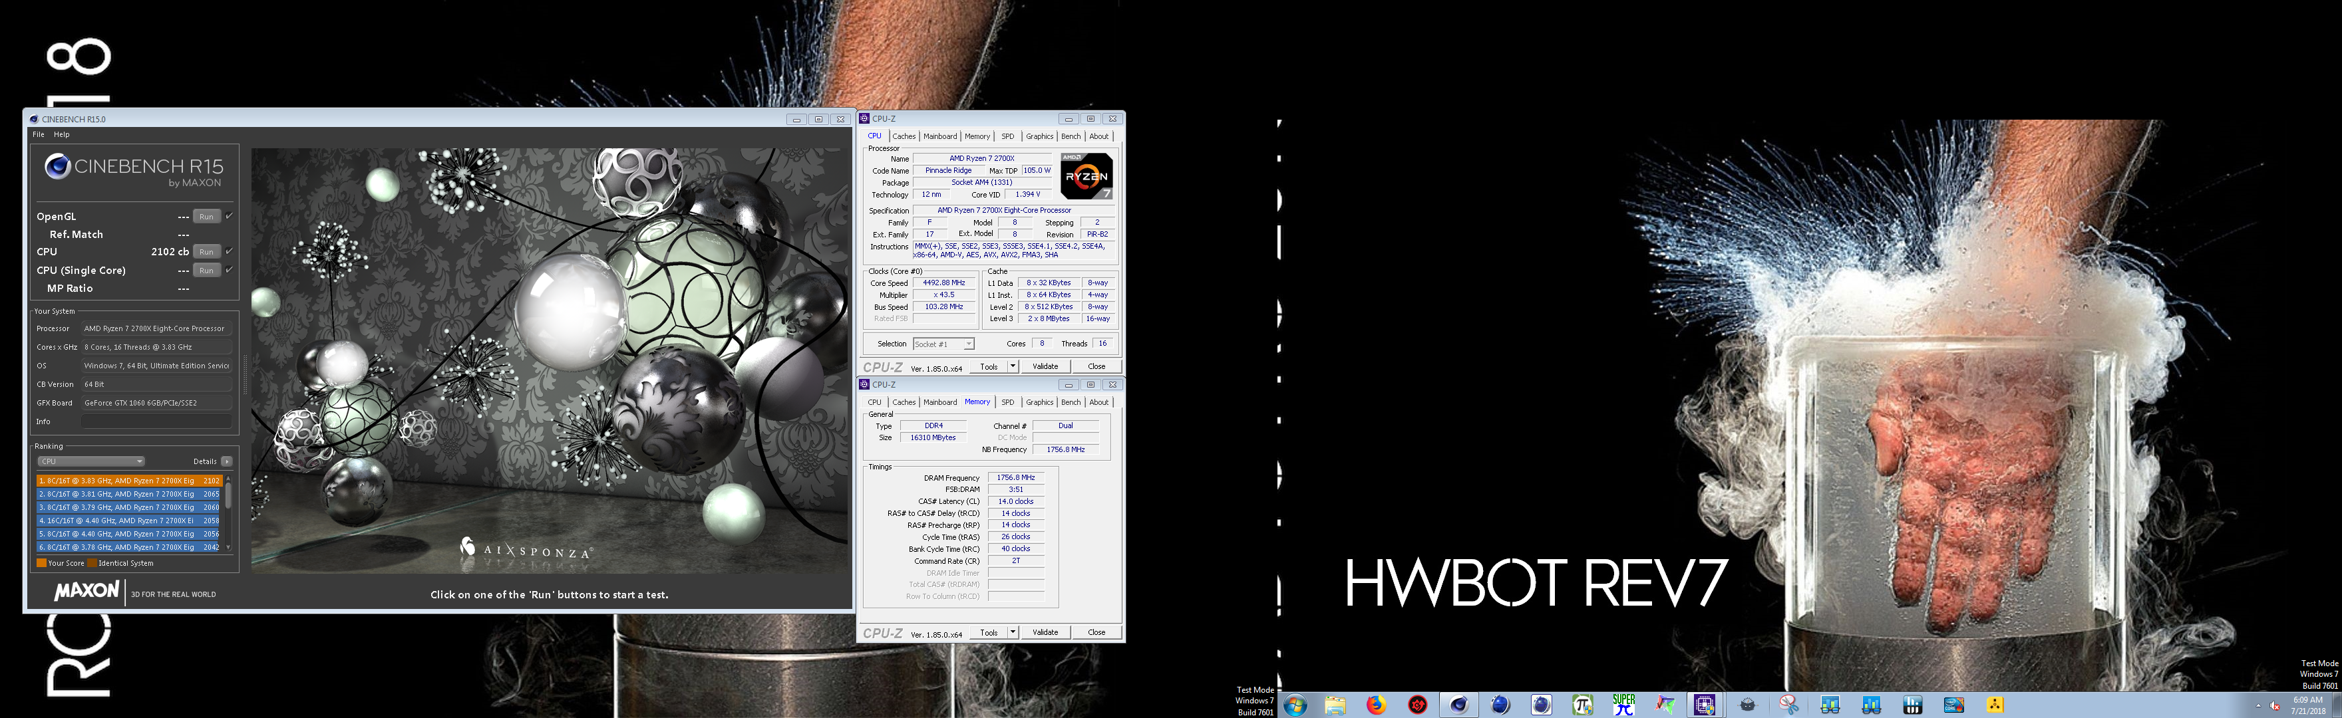
Task: Select ranking row 4 16C/16T @ 4.40 GHz
Action: [129, 521]
